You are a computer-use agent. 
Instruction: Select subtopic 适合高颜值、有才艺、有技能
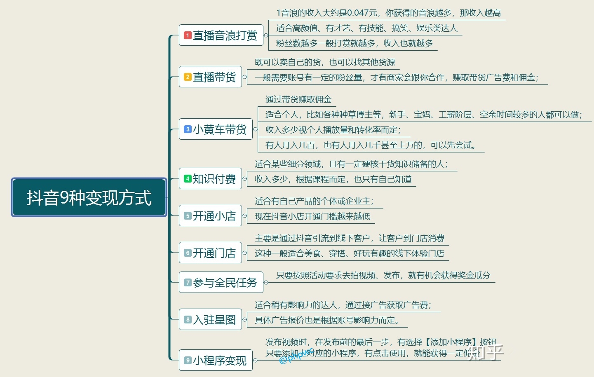(x=366, y=28)
